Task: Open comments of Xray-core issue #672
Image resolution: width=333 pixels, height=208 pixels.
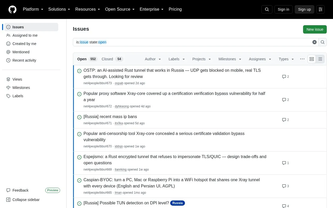Action: [x=286, y=100]
